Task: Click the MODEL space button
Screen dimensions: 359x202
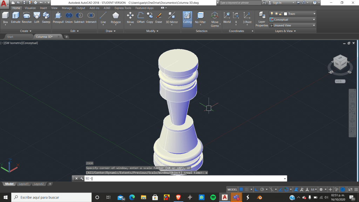Action: [x=232, y=189]
